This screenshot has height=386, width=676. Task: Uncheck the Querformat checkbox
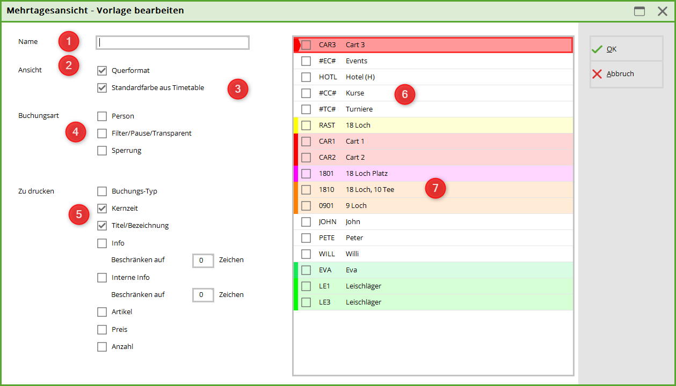102,71
